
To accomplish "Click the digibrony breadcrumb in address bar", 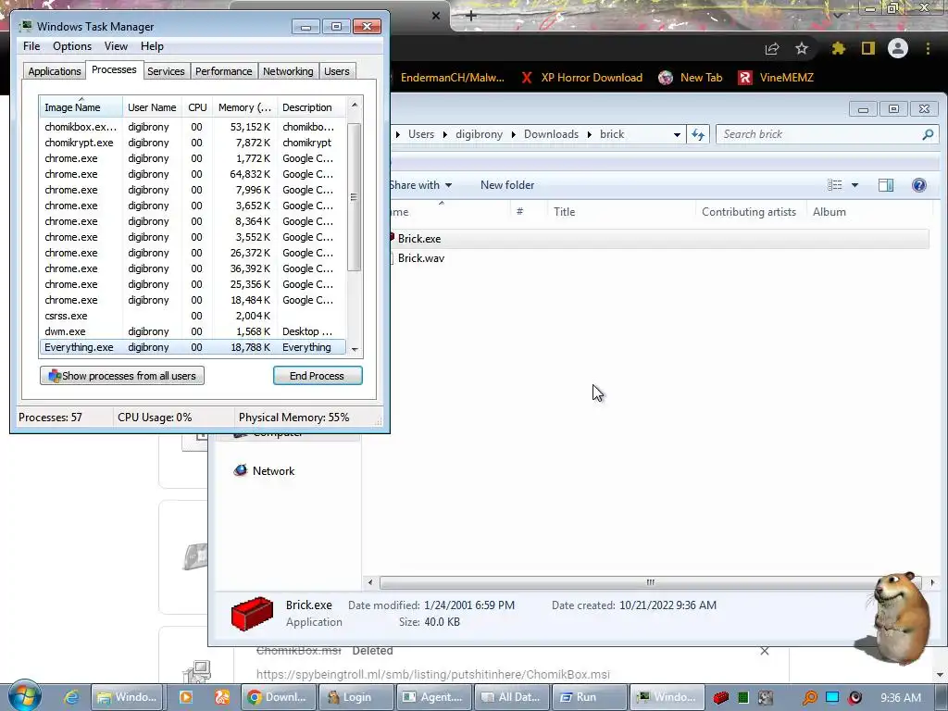I will (479, 134).
